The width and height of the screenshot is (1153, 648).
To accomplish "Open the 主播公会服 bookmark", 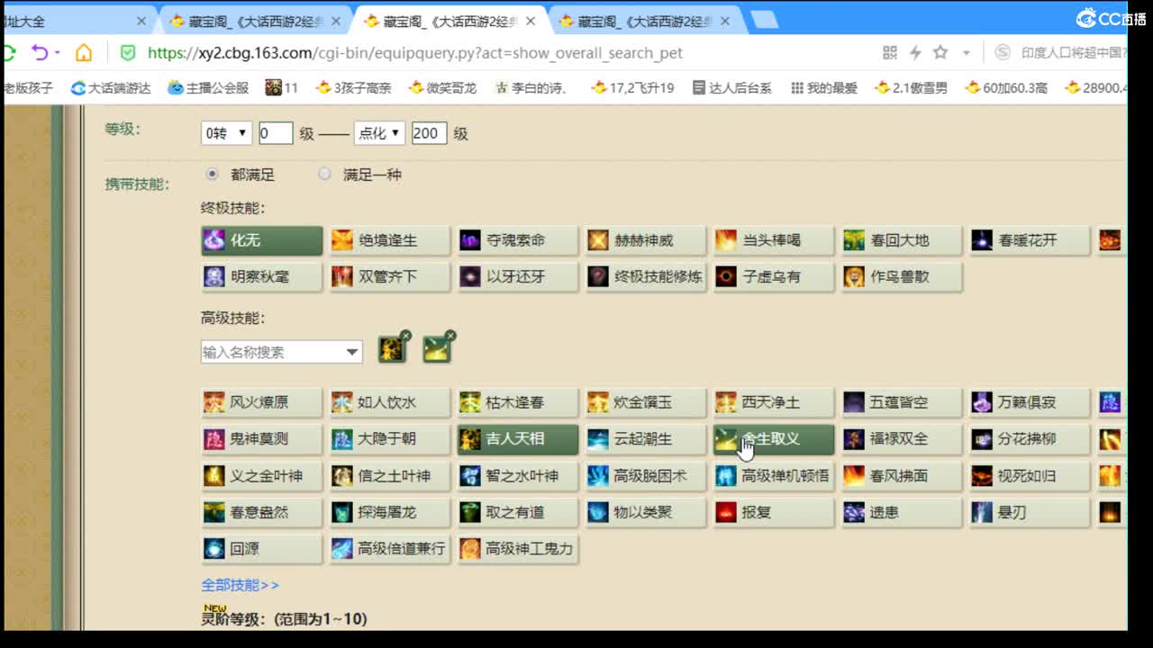I will (x=208, y=87).
